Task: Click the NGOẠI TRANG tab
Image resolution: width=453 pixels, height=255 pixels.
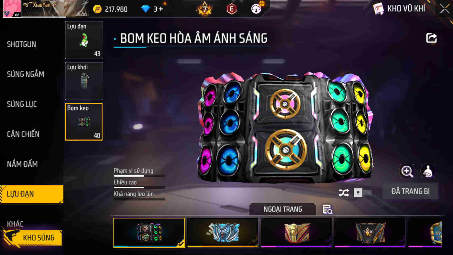Action: pyautogui.click(x=283, y=209)
